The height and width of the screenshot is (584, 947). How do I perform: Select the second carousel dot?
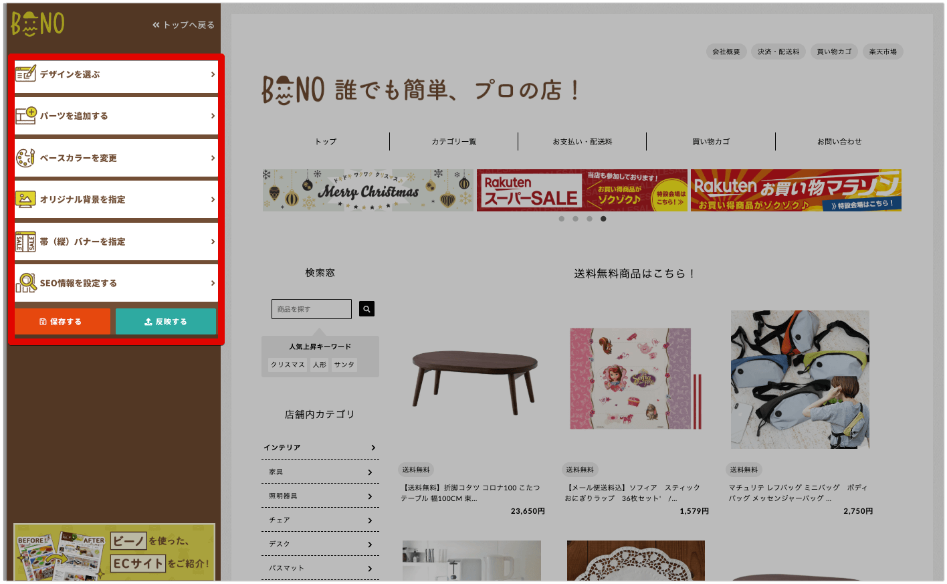click(575, 219)
